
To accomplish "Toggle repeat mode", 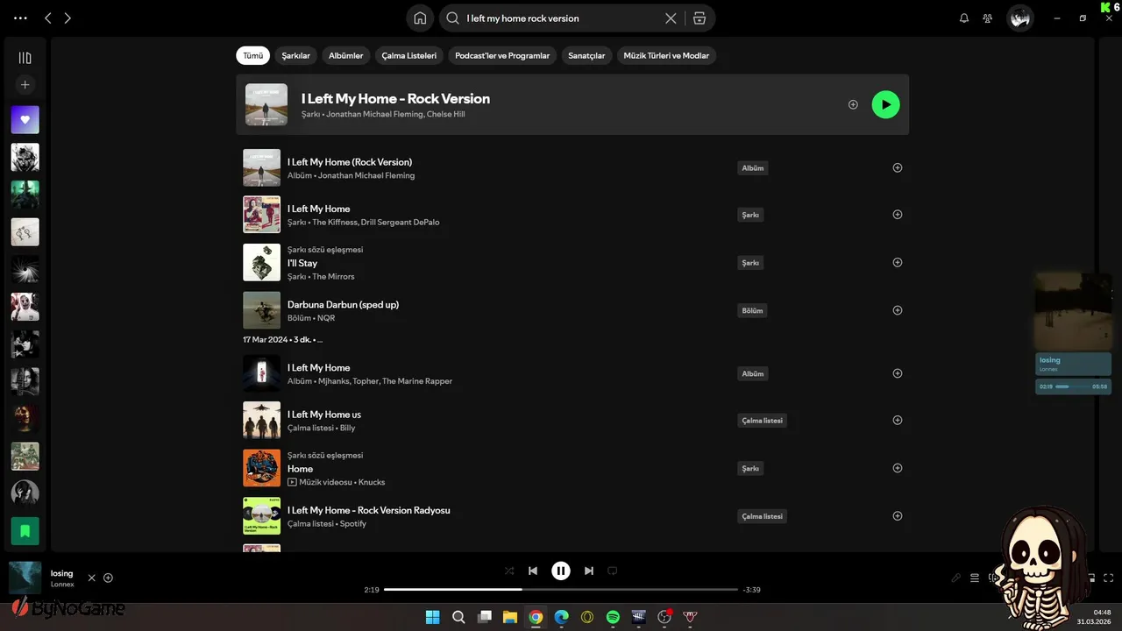I will tap(613, 571).
